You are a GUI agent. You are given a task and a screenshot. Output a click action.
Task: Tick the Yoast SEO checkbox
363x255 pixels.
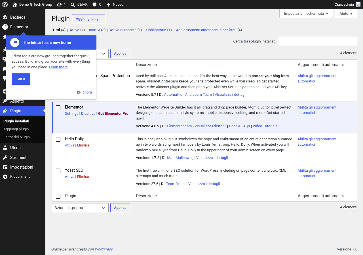point(58,171)
